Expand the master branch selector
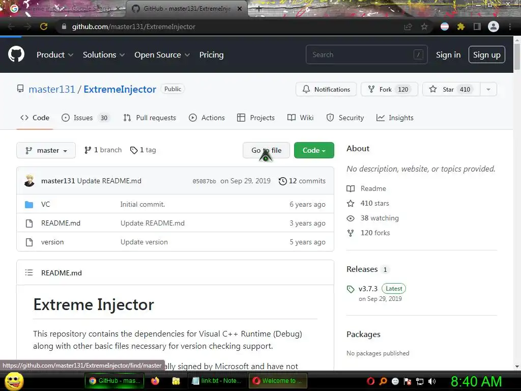Viewport: 521px width, 391px height. click(x=46, y=150)
